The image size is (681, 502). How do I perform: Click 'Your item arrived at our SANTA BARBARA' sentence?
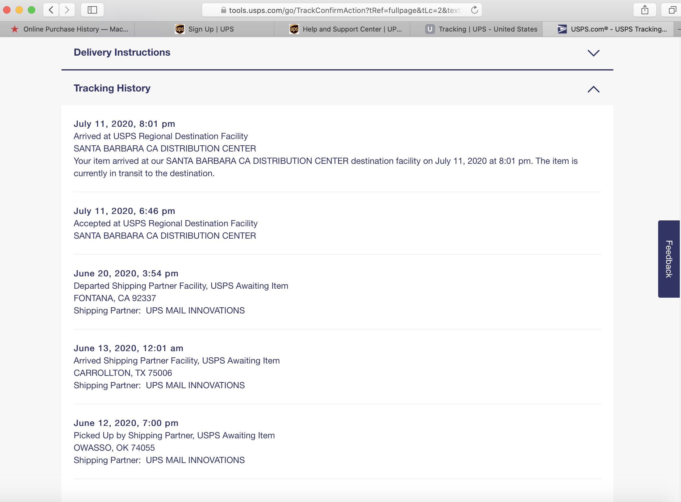(326, 167)
